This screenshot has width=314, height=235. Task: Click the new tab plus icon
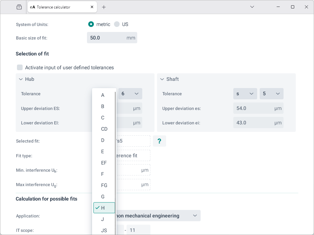(104, 7)
